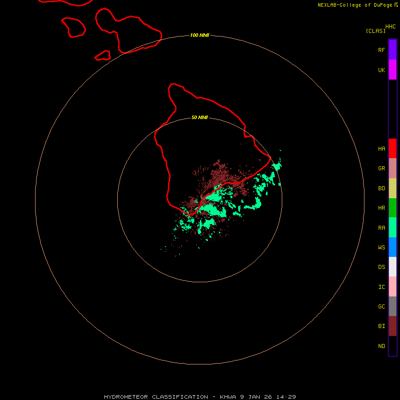400x400 pixels.
Task: Click the ND legend label
Action: point(381,346)
